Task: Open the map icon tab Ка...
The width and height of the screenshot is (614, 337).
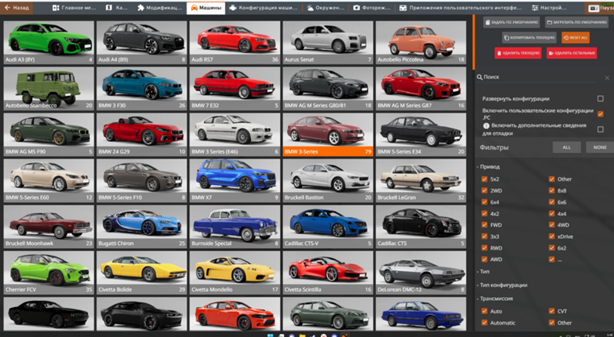Action: 109,8
